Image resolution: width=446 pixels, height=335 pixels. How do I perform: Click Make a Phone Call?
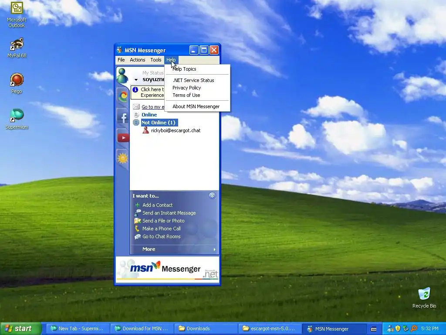[161, 229]
